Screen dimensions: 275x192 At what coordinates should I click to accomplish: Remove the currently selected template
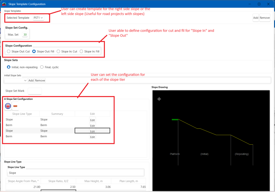pyautogui.click(x=265, y=17)
